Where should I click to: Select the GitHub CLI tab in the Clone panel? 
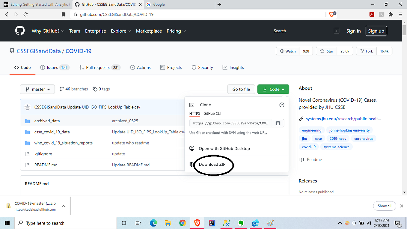212,114
